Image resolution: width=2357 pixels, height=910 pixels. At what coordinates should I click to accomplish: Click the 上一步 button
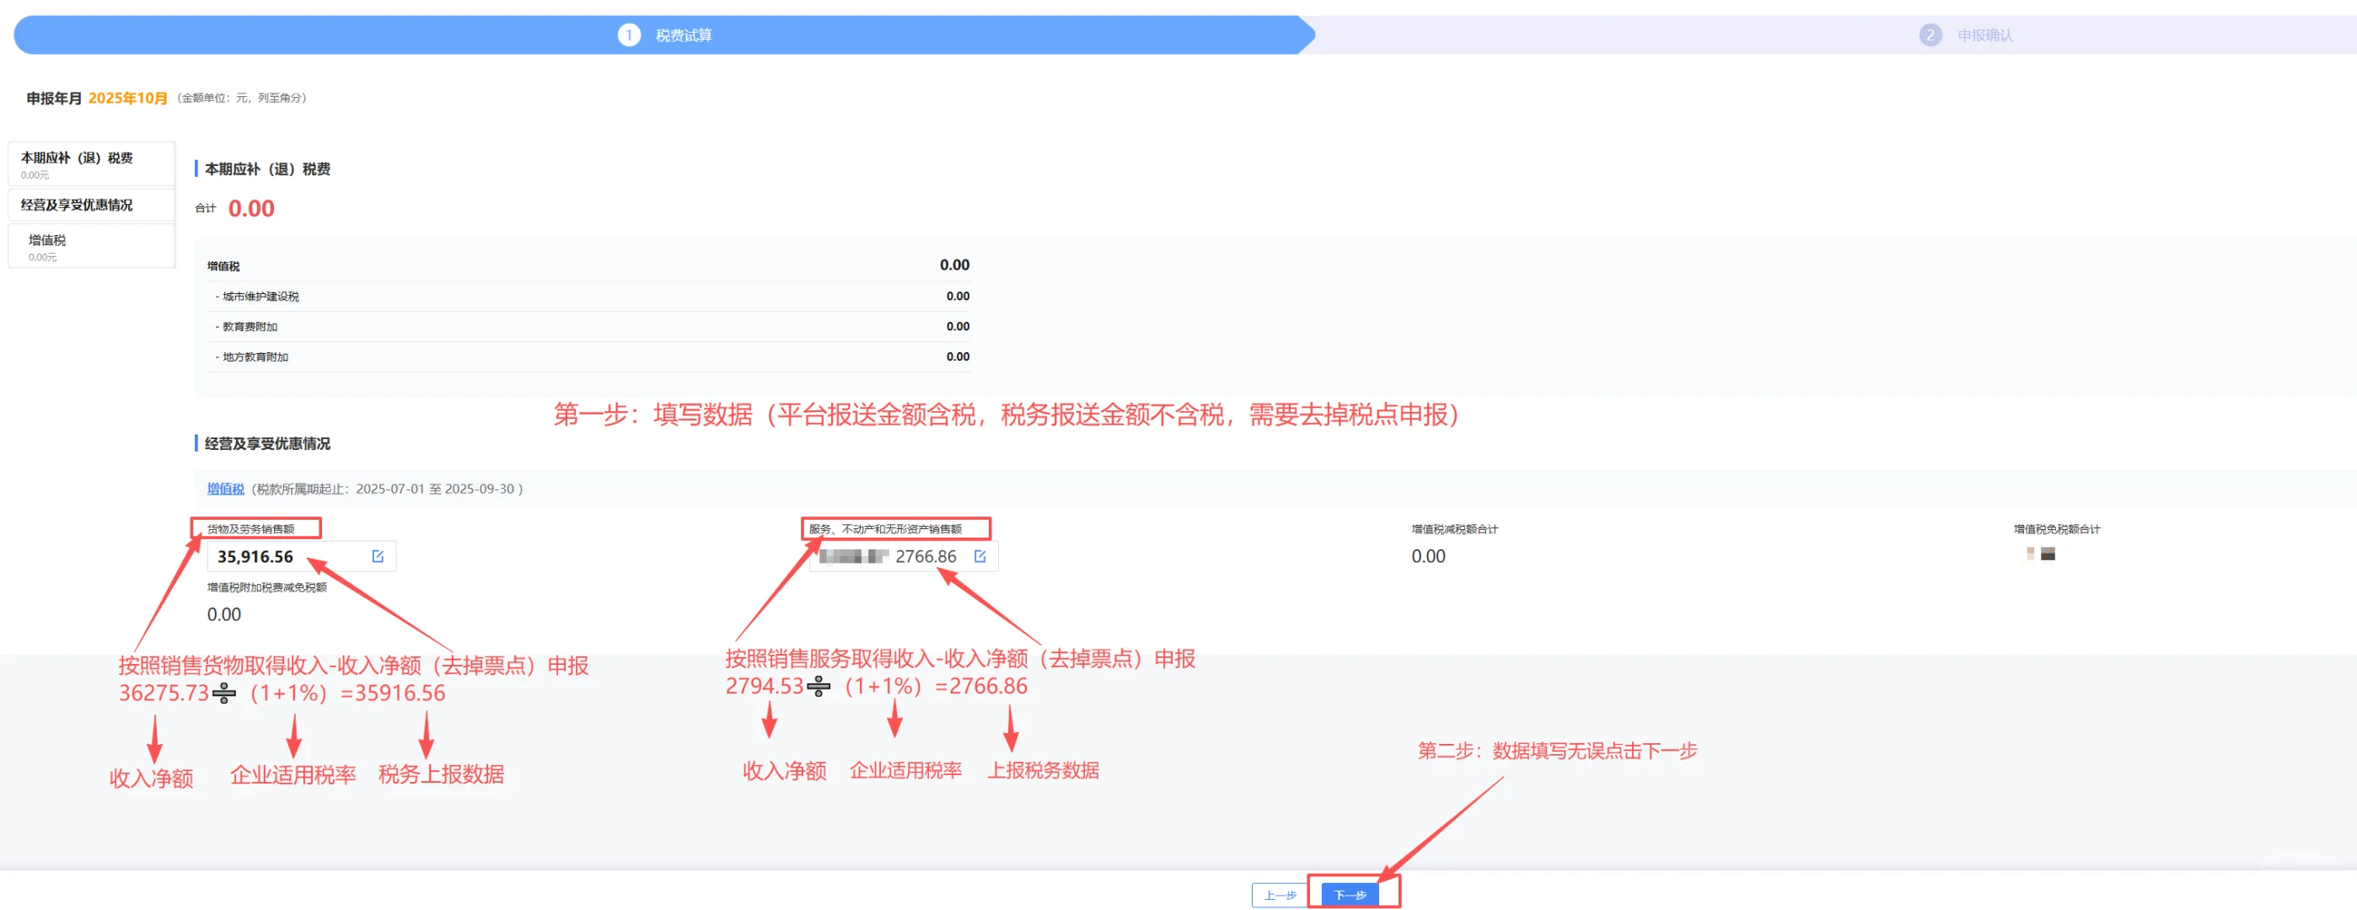[x=1279, y=896]
